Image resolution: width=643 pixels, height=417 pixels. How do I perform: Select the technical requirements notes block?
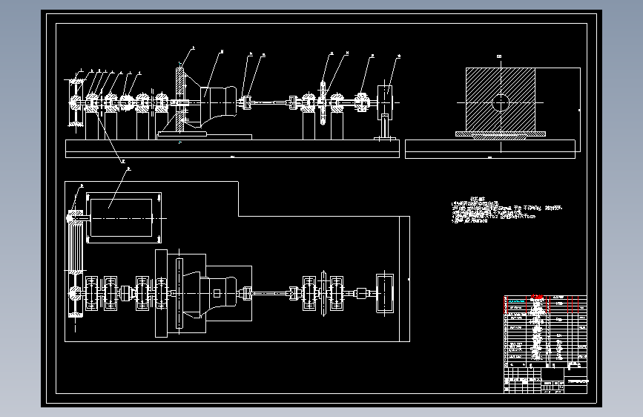click(x=507, y=210)
